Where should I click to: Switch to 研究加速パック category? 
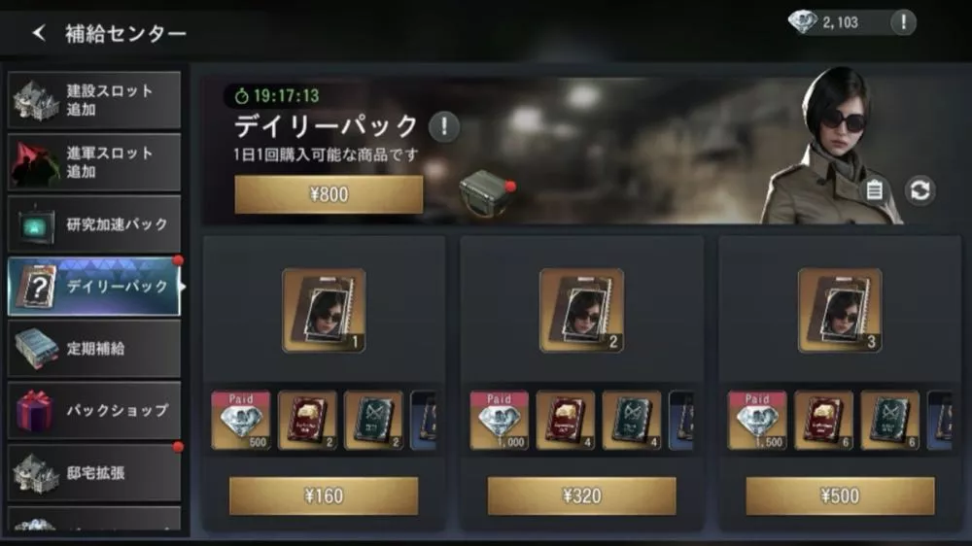94,224
